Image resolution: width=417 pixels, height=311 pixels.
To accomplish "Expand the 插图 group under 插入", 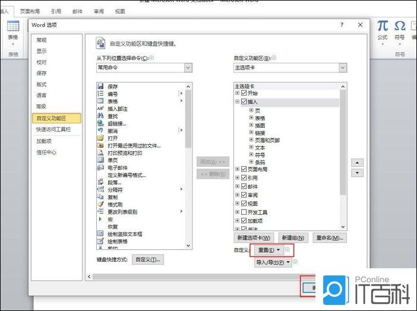I will click(251, 125).
